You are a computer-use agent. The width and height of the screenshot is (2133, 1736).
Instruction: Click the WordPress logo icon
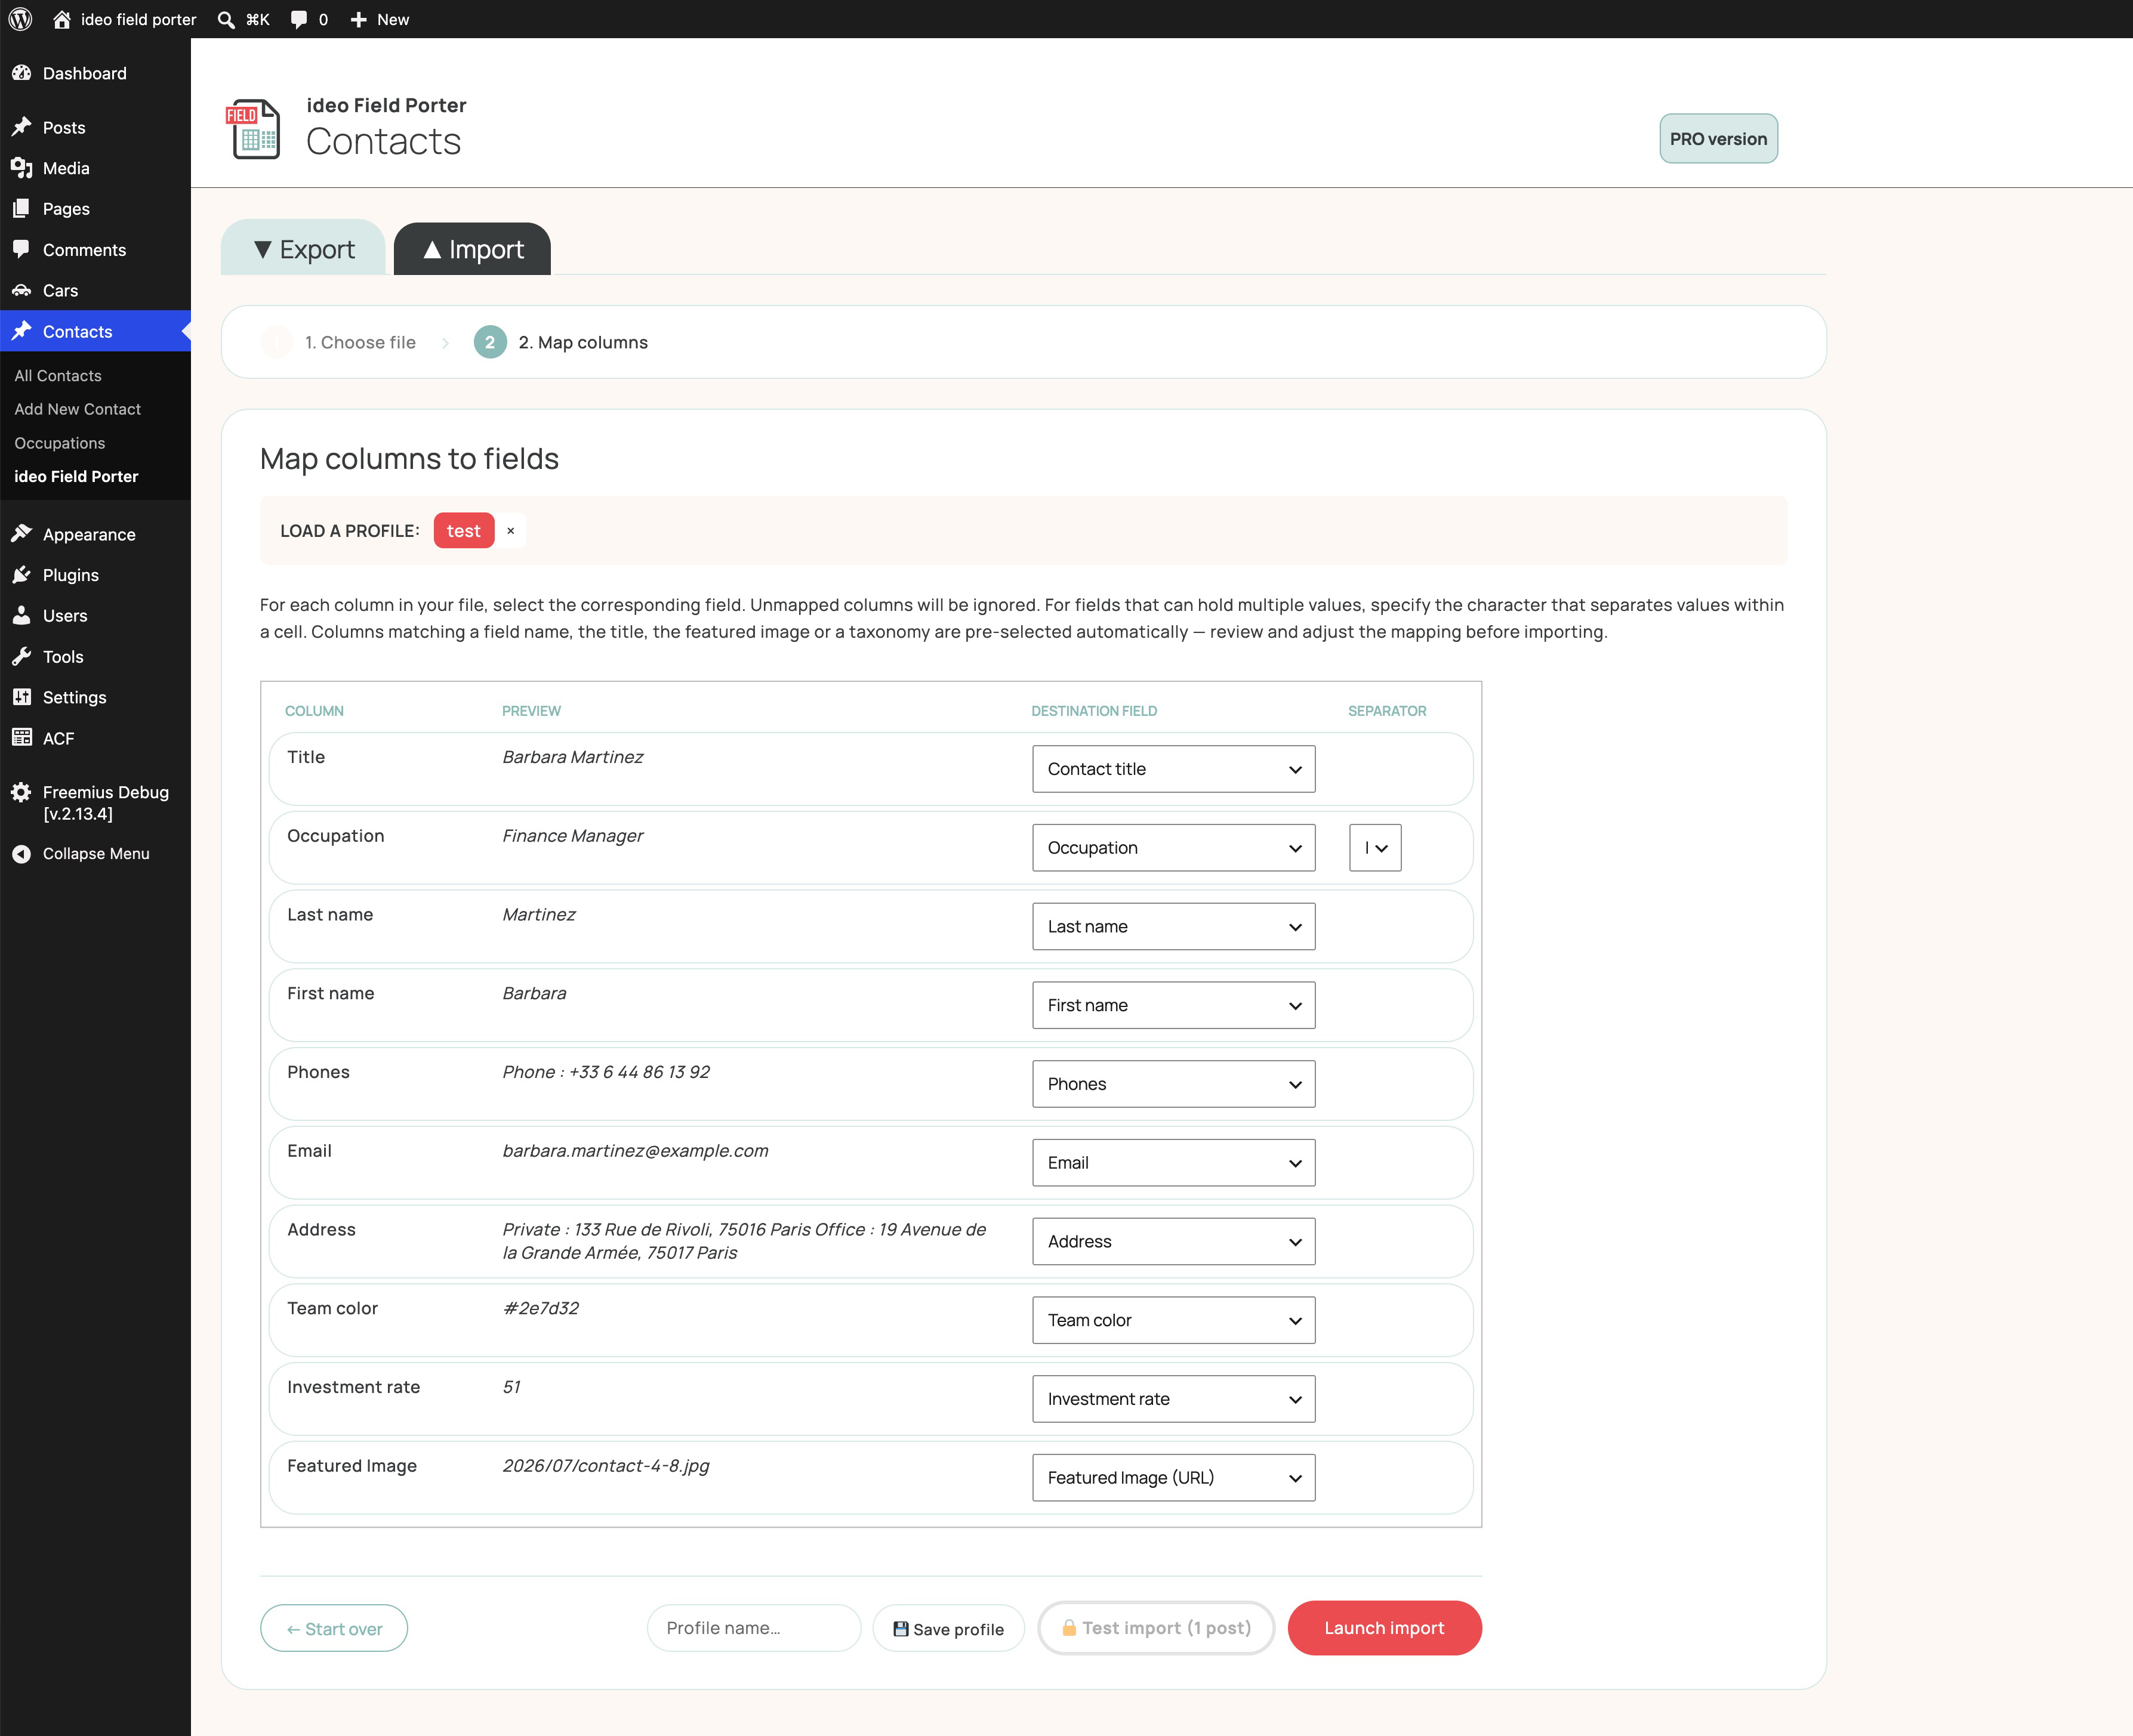click(x=20, y=19)
